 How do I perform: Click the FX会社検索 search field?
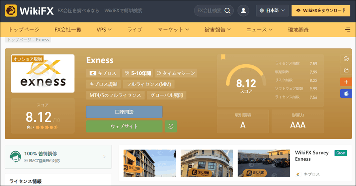pos(209,11)
